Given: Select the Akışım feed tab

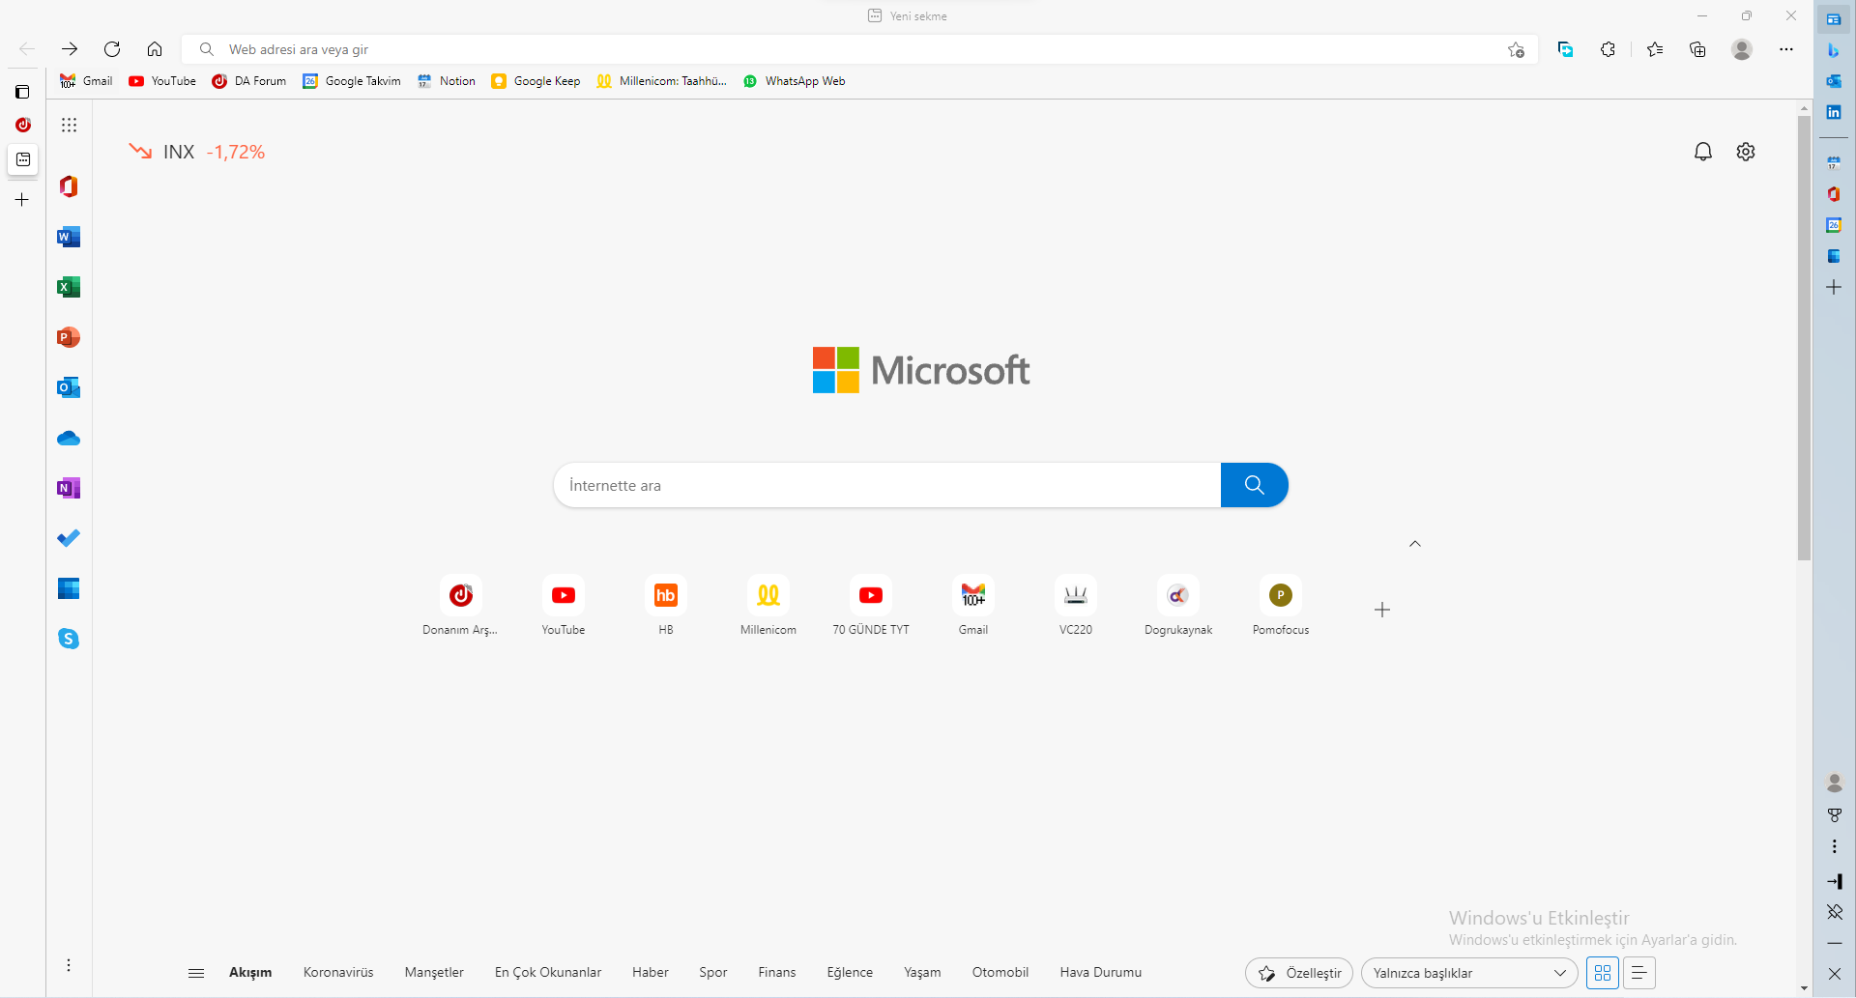Looking at the screenshot, I should 250,973.
